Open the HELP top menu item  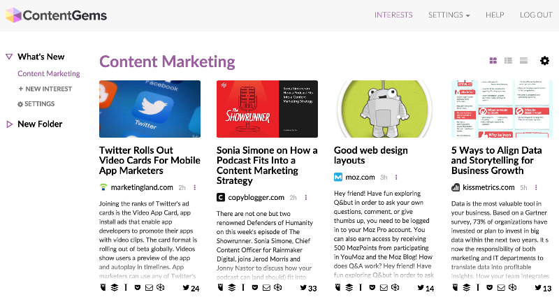(495, 15)
